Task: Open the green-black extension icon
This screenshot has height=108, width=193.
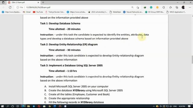Action: click(145, 7)
